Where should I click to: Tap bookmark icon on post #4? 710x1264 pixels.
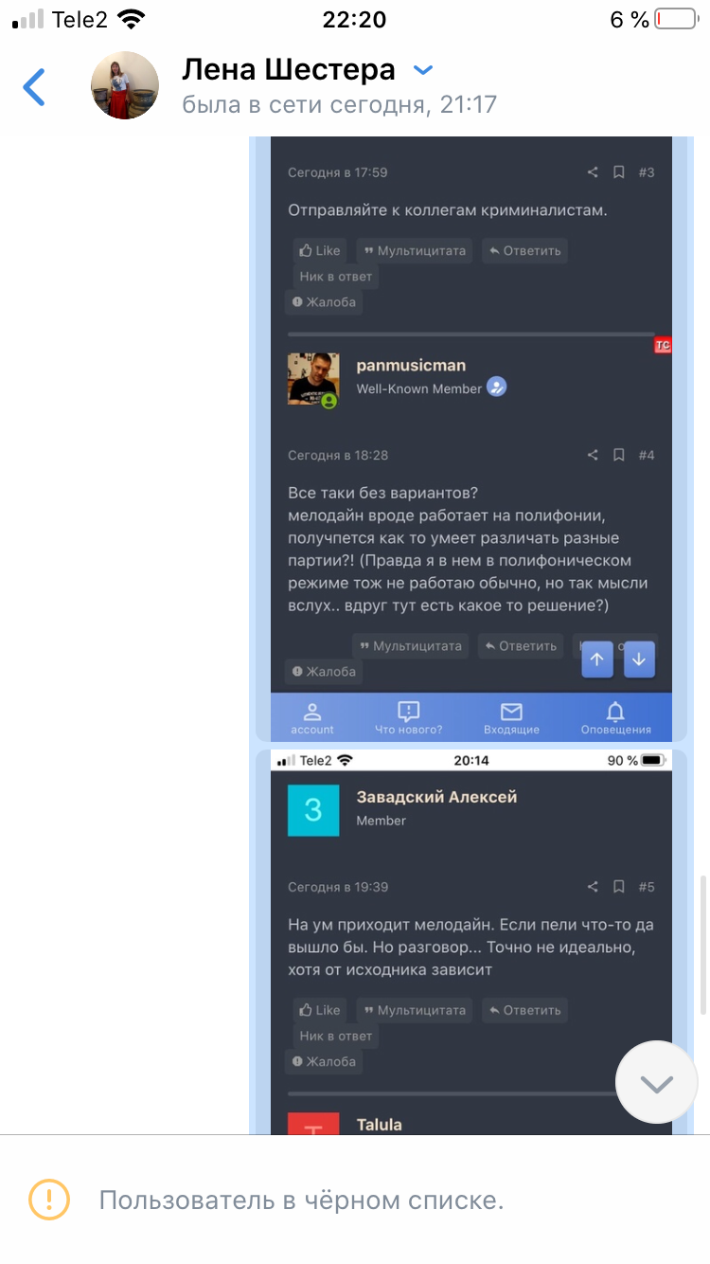click(618, 455)
